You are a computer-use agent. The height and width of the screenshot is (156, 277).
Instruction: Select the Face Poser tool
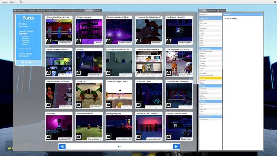pyautogui.click(x=210, y=91)
